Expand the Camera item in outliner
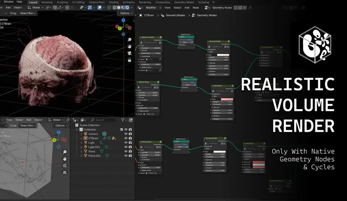347x201 pixels. tap(81, 134)
